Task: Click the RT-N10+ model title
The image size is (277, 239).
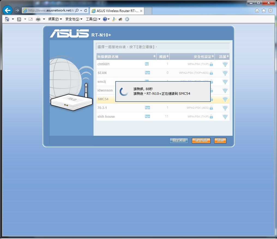Action: 101,35
